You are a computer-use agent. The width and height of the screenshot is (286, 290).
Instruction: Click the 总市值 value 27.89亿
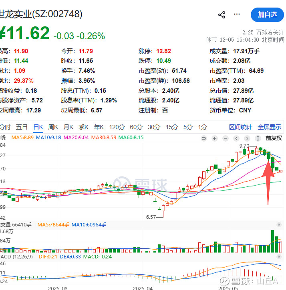point(243,91)
